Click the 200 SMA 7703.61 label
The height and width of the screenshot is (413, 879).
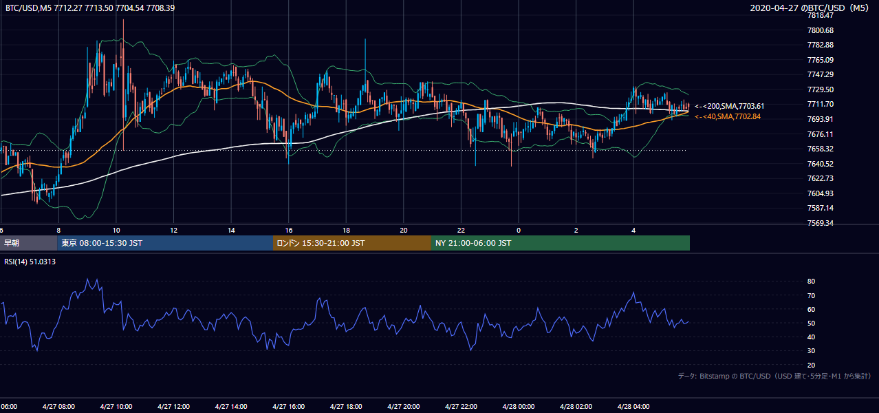coord(730,107)
